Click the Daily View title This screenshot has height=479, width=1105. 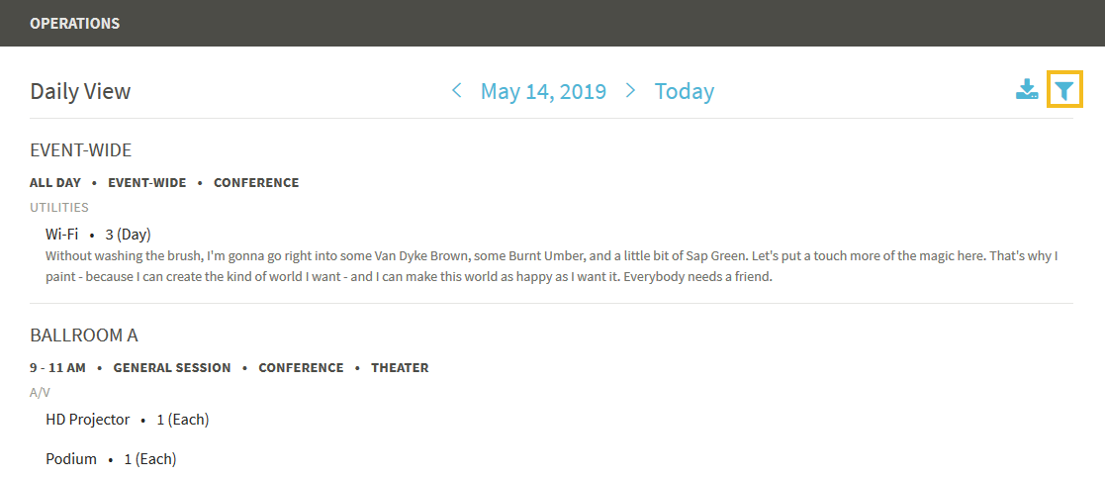(x=80, y=91)
